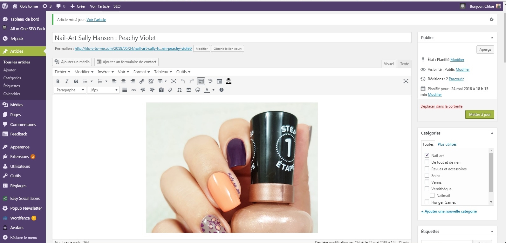The width and height of the screenshot is (506, 243).
Task: Open the Outils editor menu
Action: coord(183,72)
